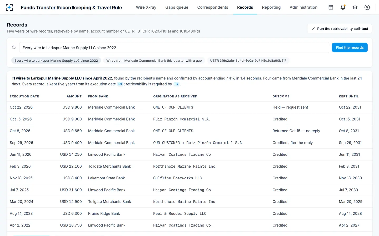The height and width of the screenshot is (236, 379).
Task: Open the notifications bell
Action: click(343, 7)
